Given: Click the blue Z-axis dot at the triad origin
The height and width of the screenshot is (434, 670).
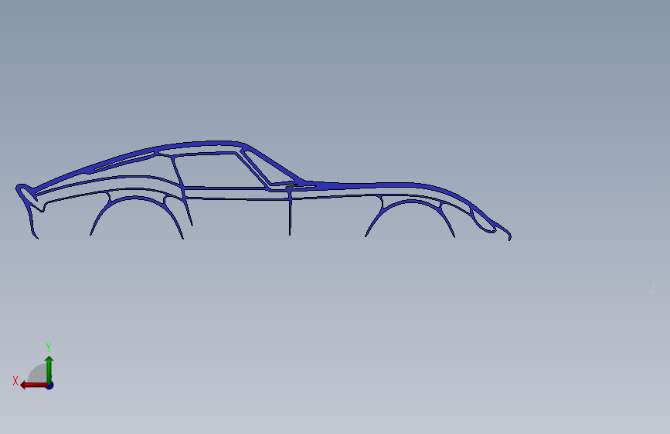Looking at the screenshot, I should point(50,385).
